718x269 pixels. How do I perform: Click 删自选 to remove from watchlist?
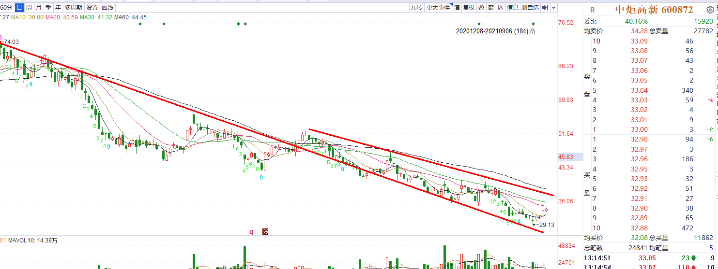coord(530,7)
